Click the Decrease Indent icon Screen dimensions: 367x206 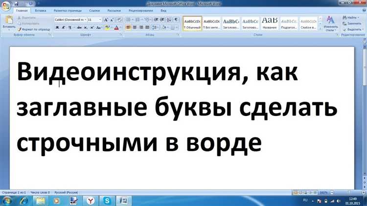tap(156, 20)
